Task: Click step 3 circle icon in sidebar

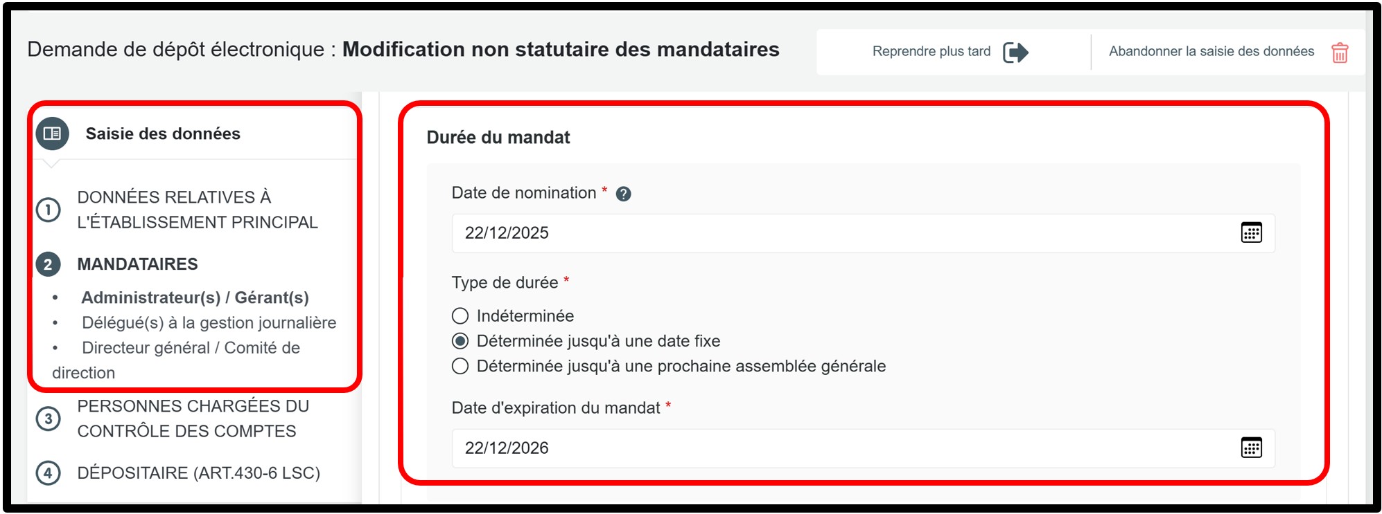Action: coord(49,419)
